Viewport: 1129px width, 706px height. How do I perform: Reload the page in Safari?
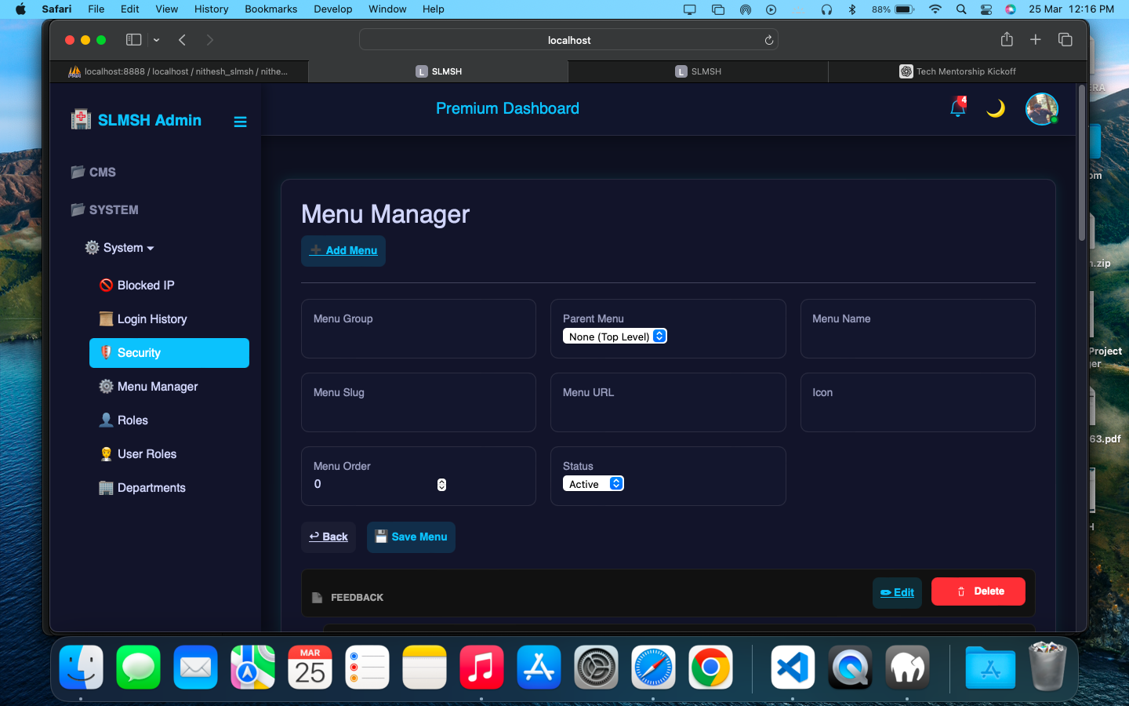point(768,40)
